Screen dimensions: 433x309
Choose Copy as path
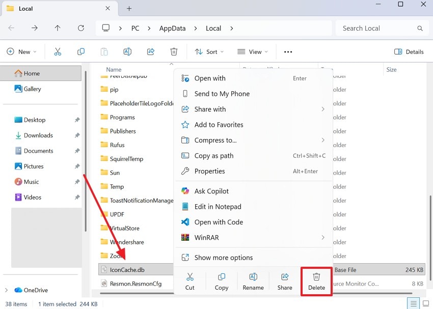tap(253, 156)
